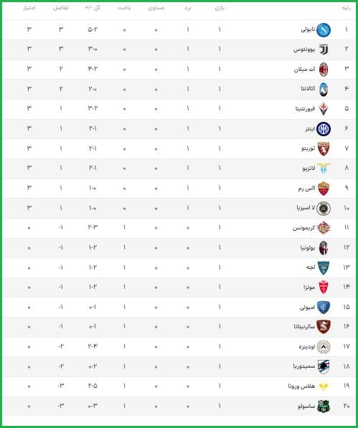Select the Torino bull crest
The width and height of the screenshot is (358, 428).
coord(324,149)
